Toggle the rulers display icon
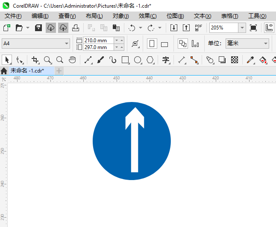Viewport: 276px width, 227px height. 269,28
